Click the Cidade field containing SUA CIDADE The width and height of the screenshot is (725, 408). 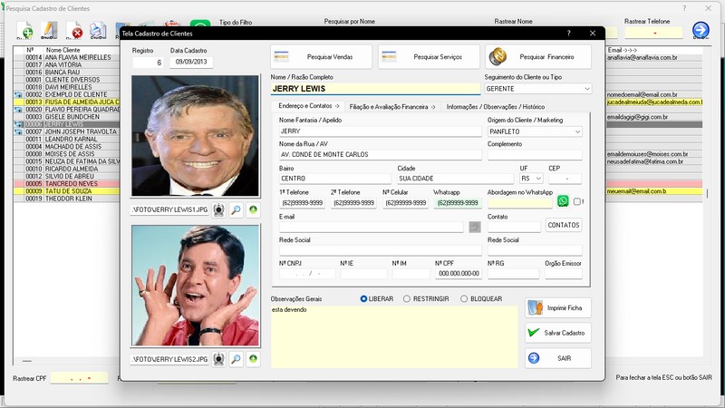(x=456, y=178)
